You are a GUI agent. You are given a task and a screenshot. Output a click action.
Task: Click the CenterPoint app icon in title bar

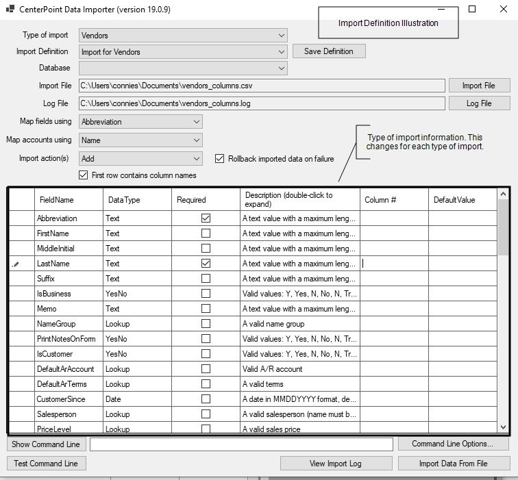point(10,9)
